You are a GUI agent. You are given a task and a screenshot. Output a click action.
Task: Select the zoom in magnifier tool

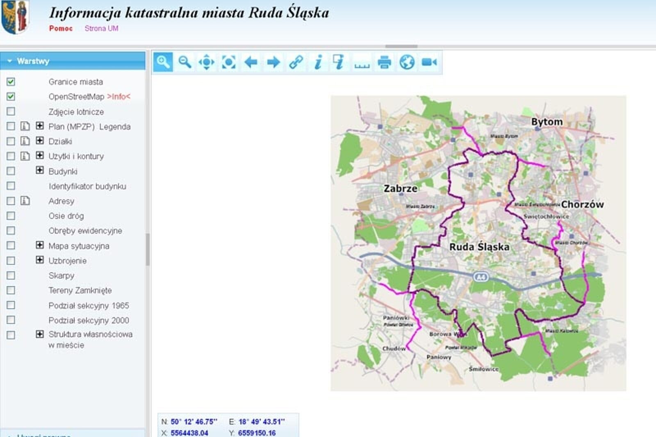tap(163, 62)
